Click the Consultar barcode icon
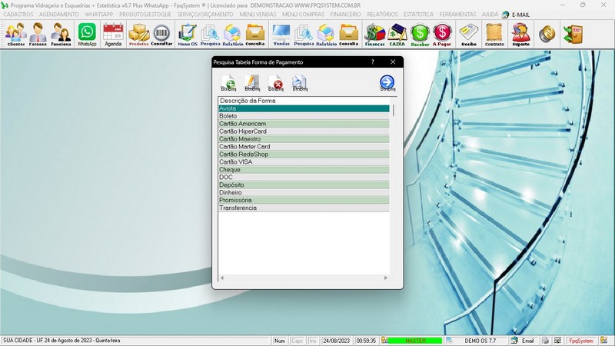This screenshot has height=346, width=615. (x=161, y=35)
